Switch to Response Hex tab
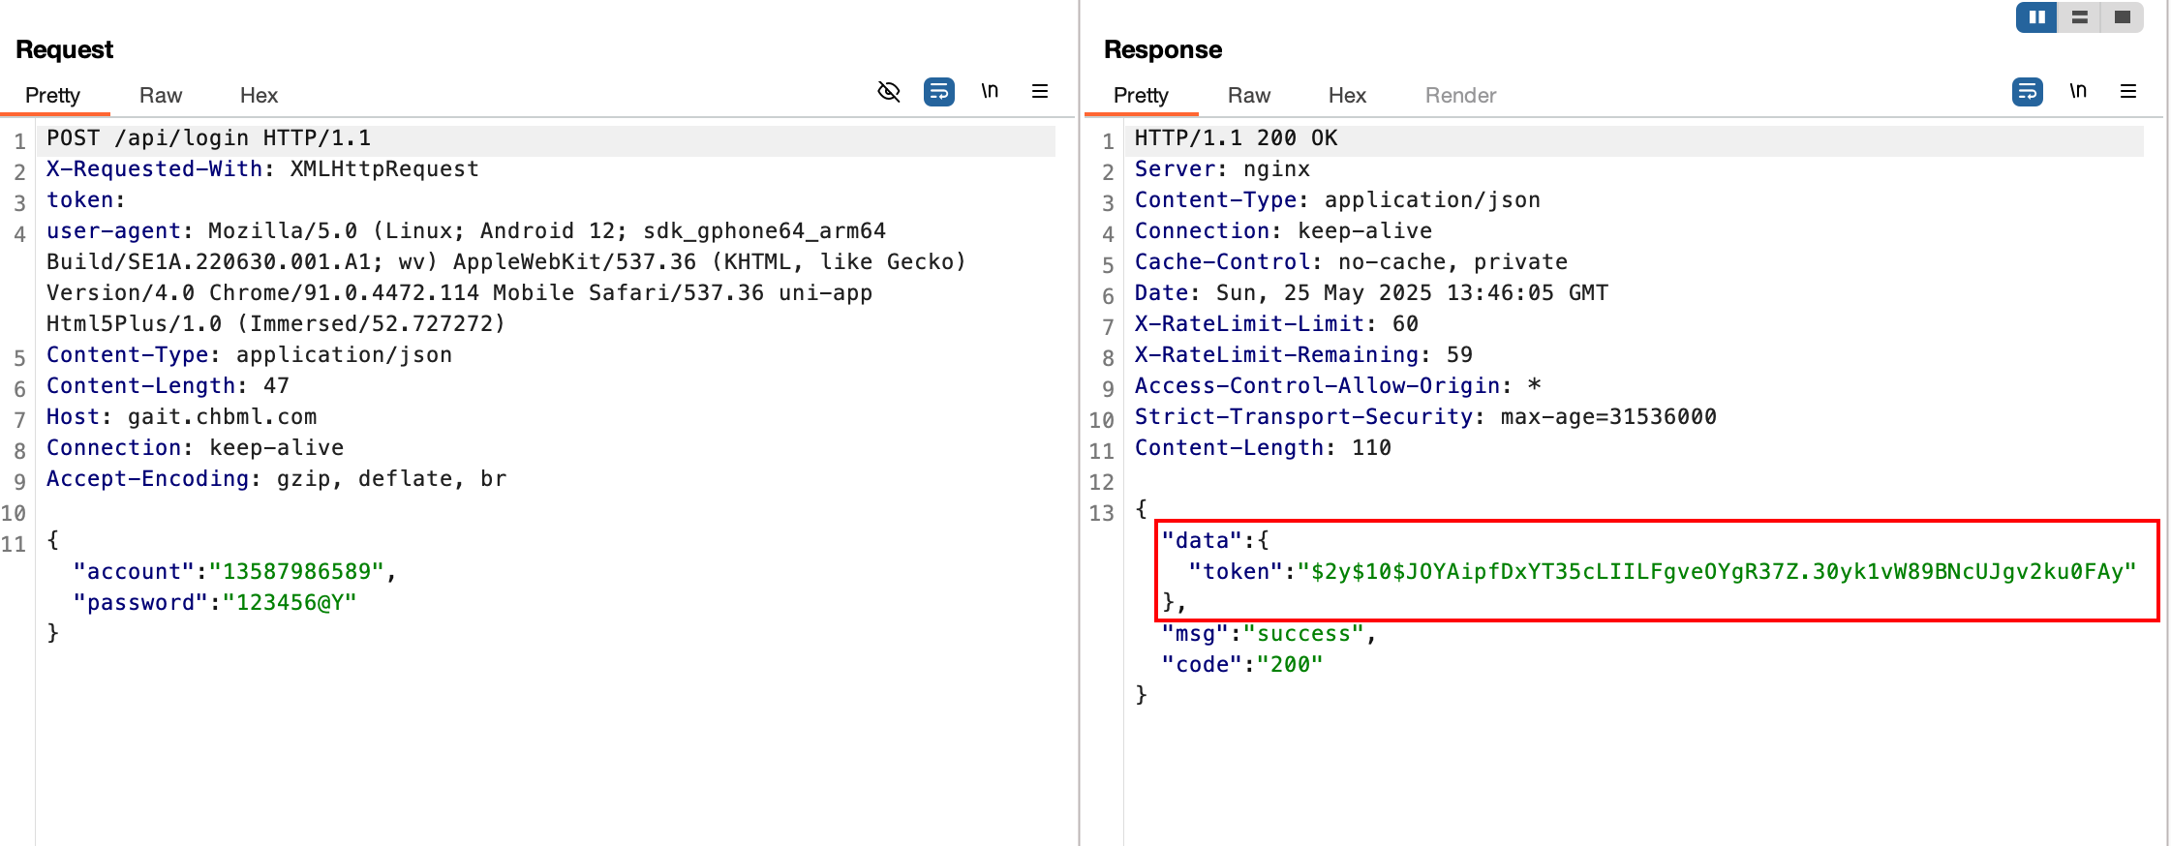The image size is (2171, 846). point(1347,95)
